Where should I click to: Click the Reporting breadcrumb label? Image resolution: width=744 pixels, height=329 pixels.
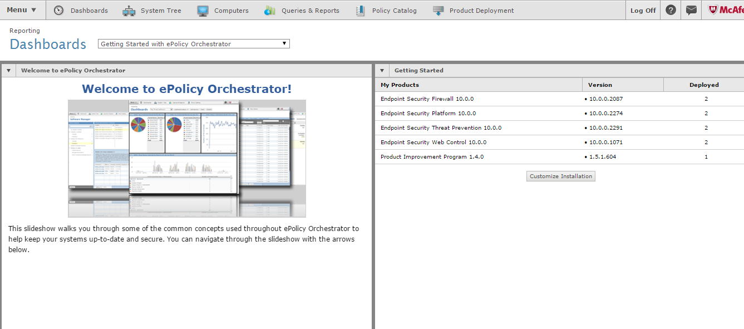24,31
